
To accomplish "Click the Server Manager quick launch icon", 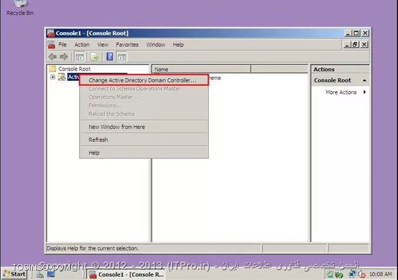I will 39,275.
